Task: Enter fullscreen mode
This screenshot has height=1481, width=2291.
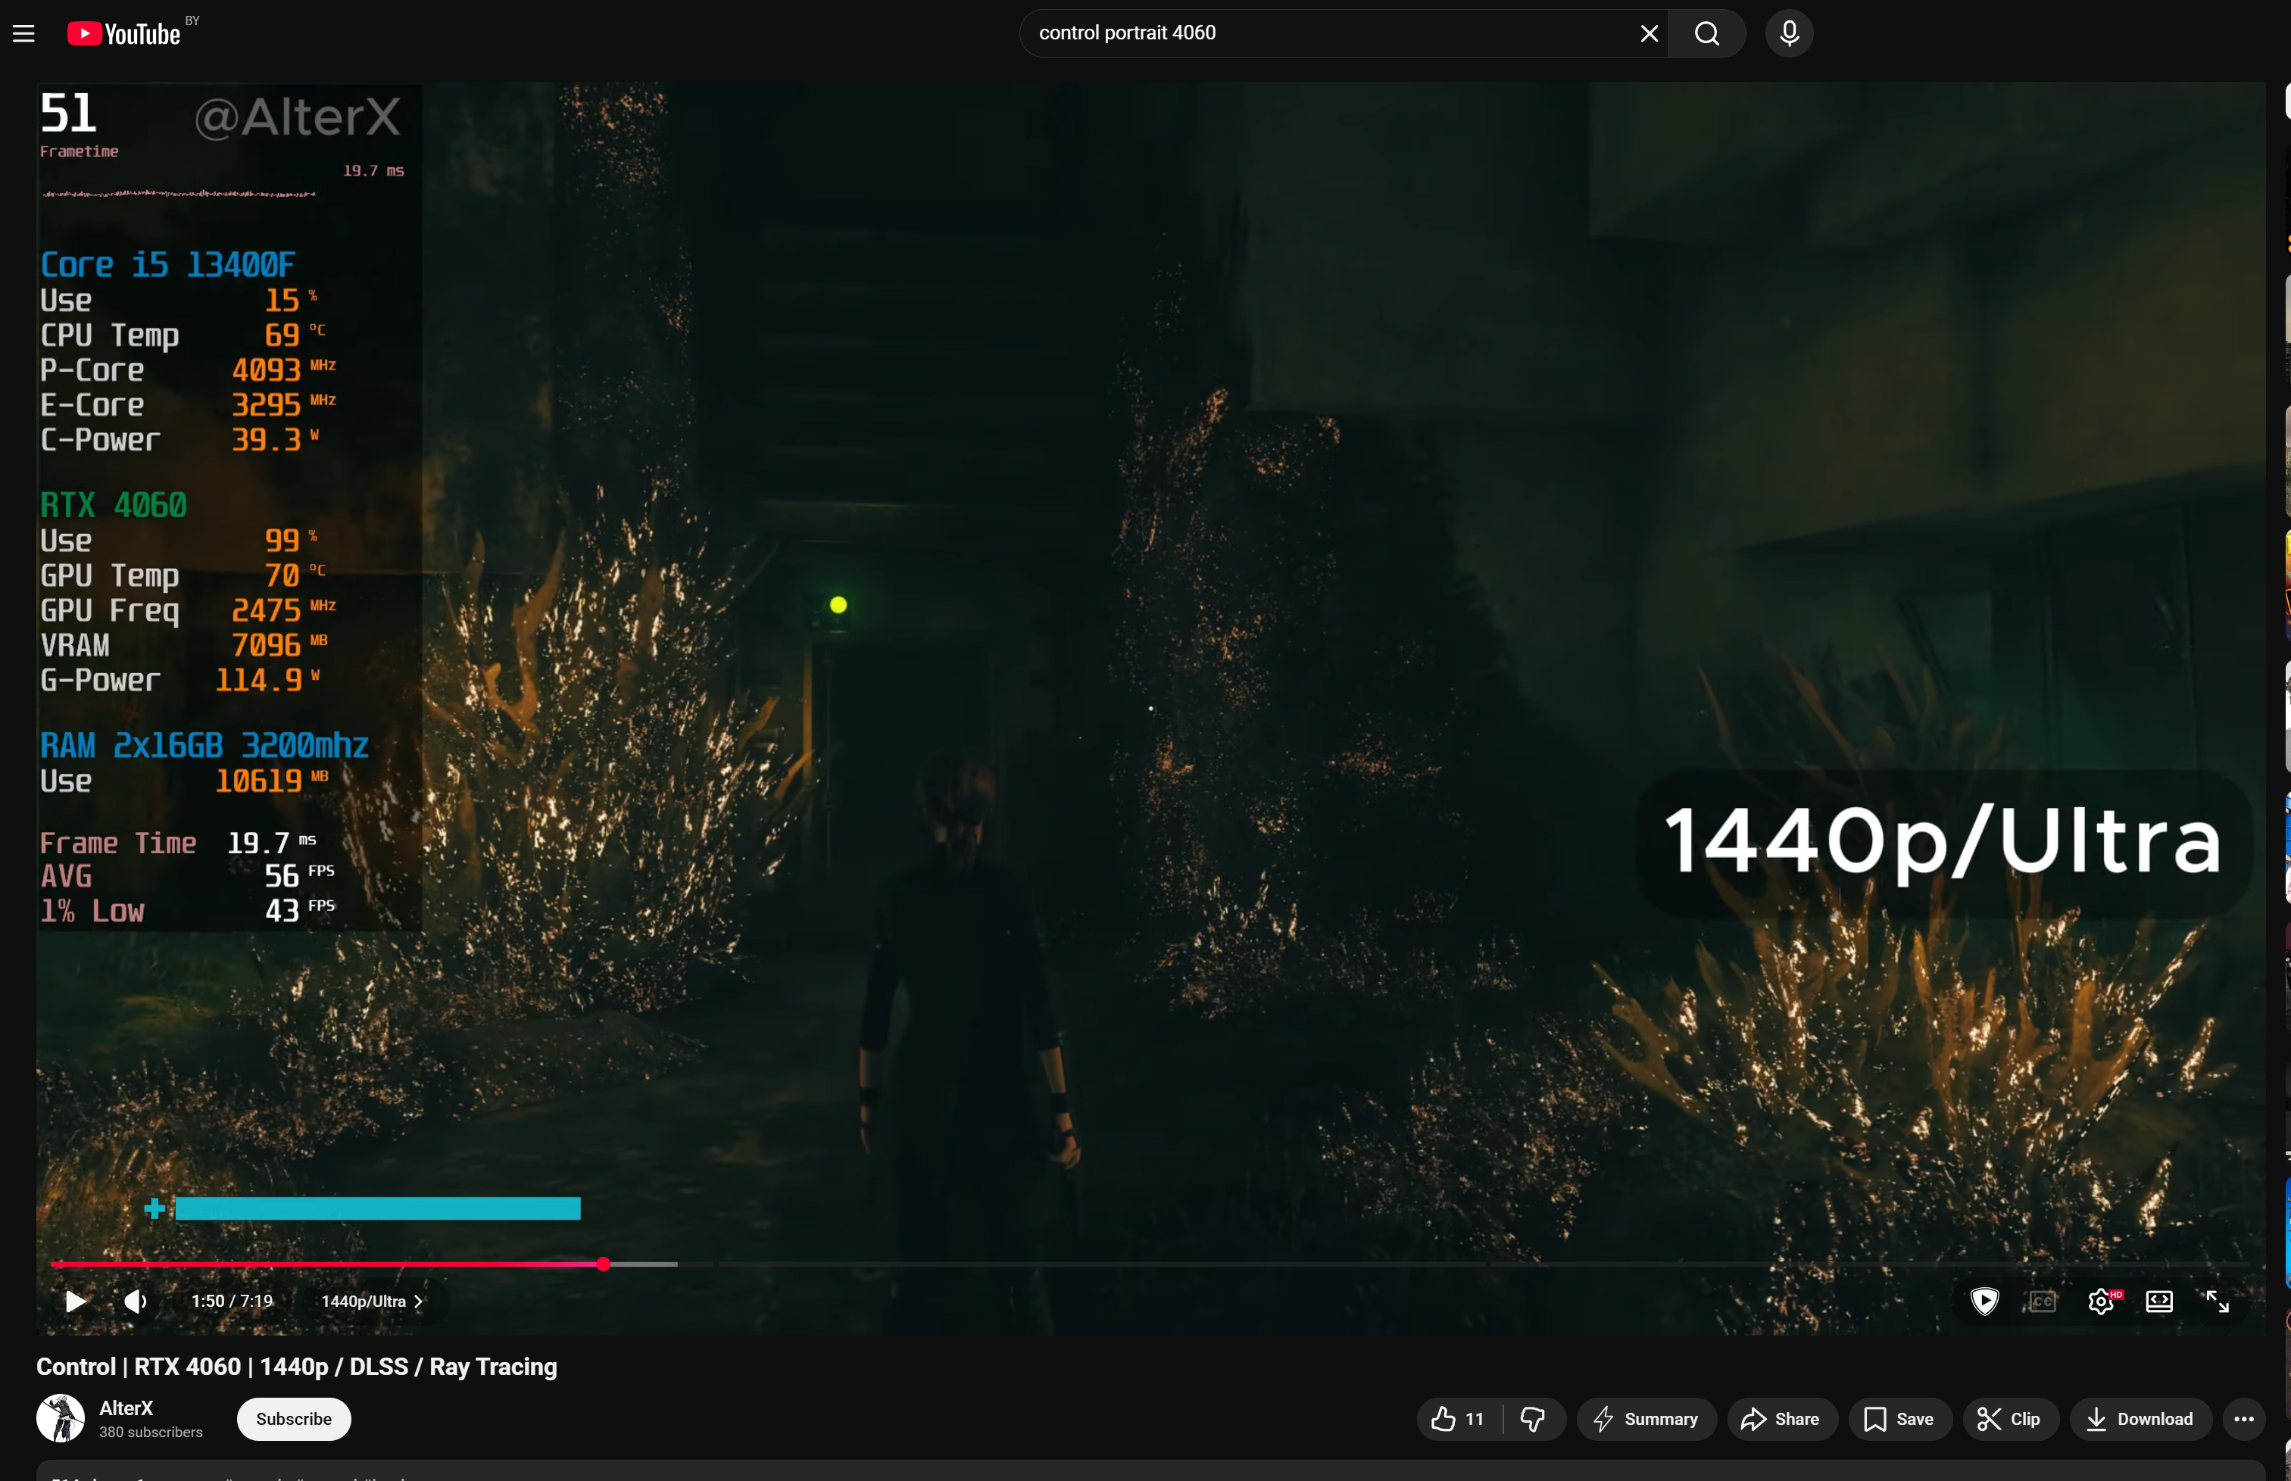Action: (x=2217, y=1301)
